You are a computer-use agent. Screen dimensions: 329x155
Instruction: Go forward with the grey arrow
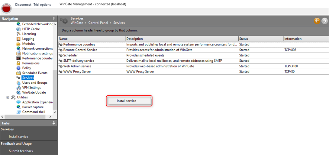click(324, 21)
